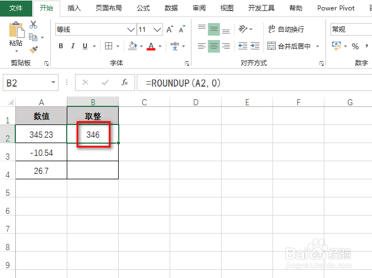Toggle 自动换行 wrap text
372x278 pixels.
point(286,29)
